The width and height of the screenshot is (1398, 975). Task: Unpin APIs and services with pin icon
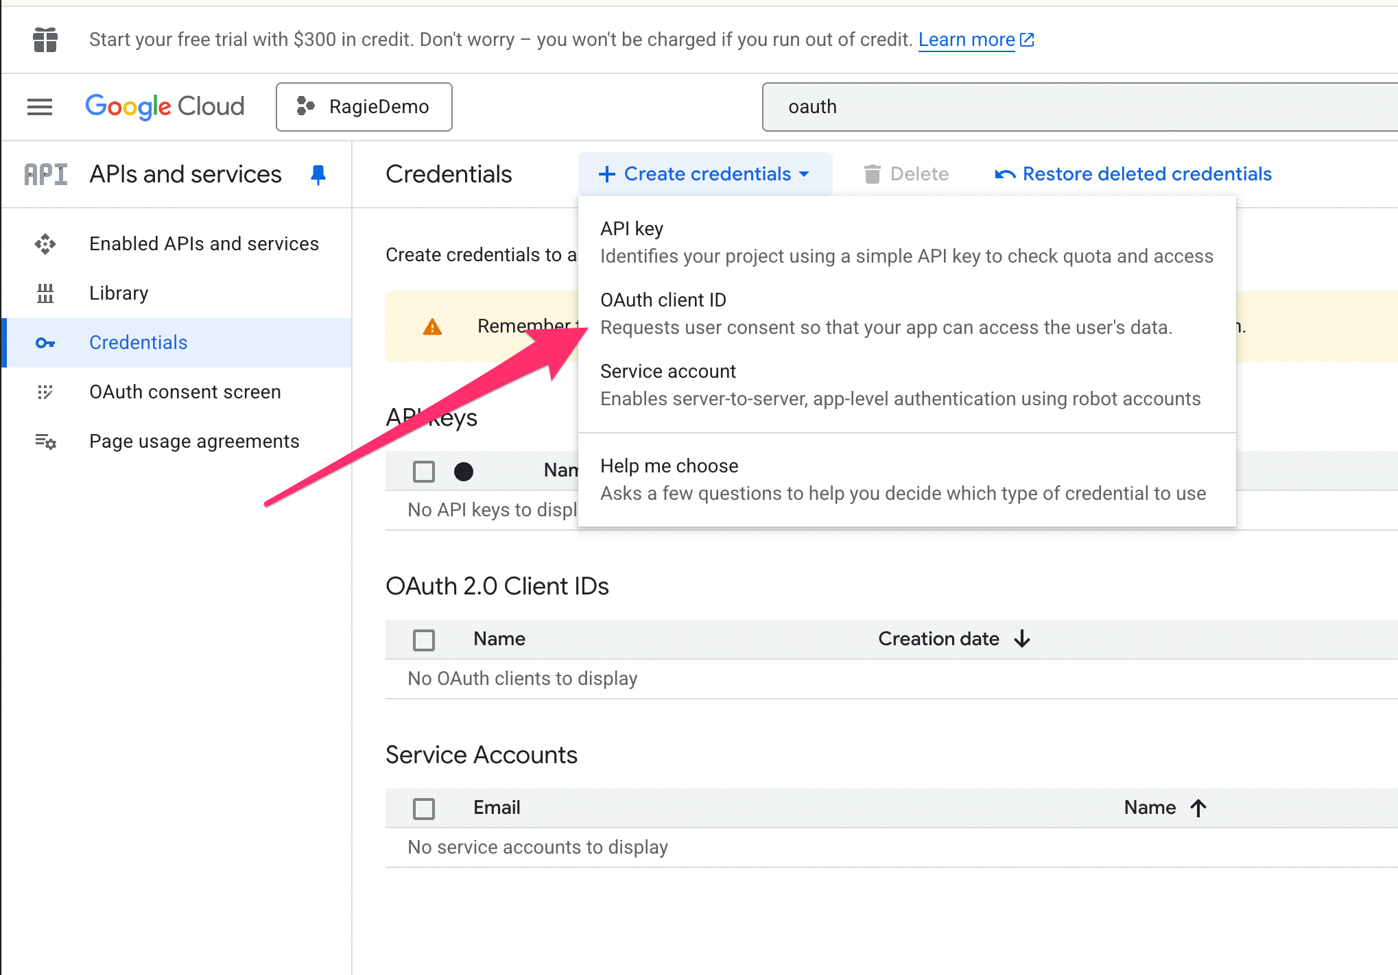tap(318, 175)
